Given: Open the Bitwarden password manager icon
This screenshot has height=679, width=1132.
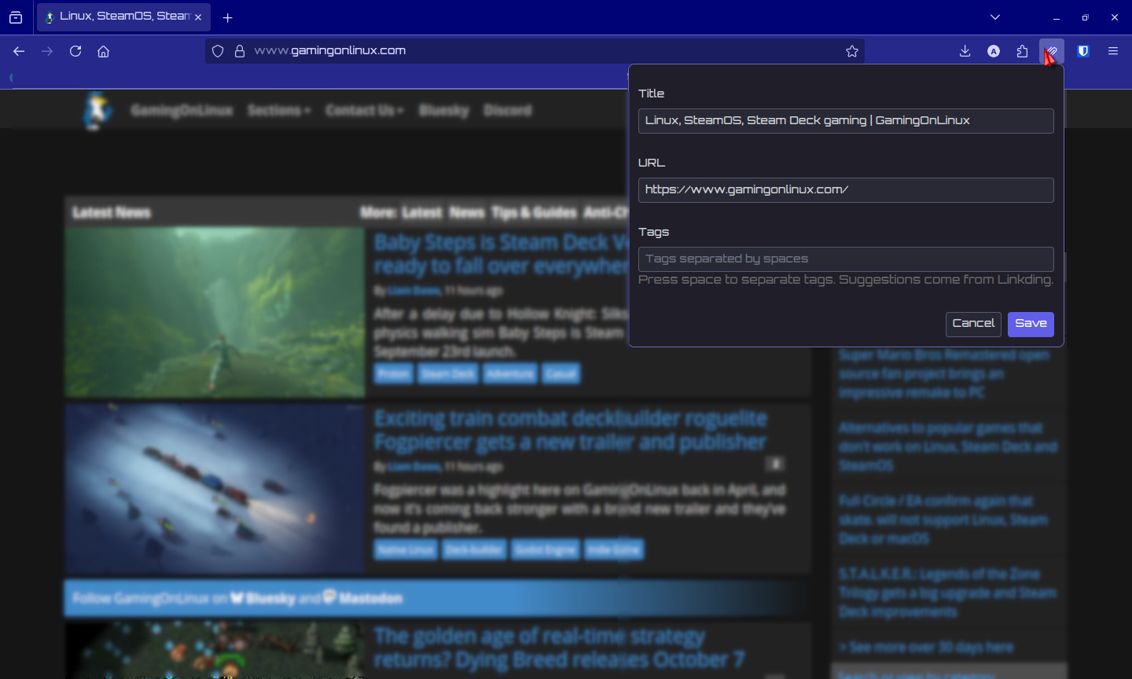Looking at the screenshot, I should click(x=1082, y=50).
